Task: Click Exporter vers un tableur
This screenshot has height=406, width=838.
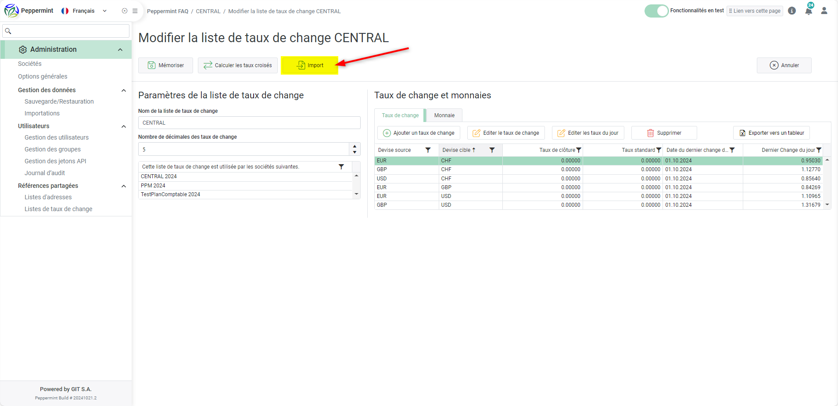Action: pos(772,133)
